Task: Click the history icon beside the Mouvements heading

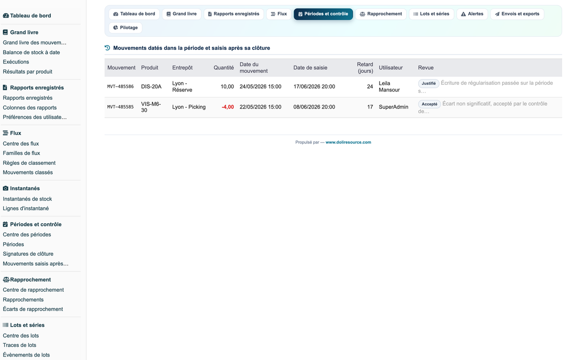Action: [x=107, y=48]
